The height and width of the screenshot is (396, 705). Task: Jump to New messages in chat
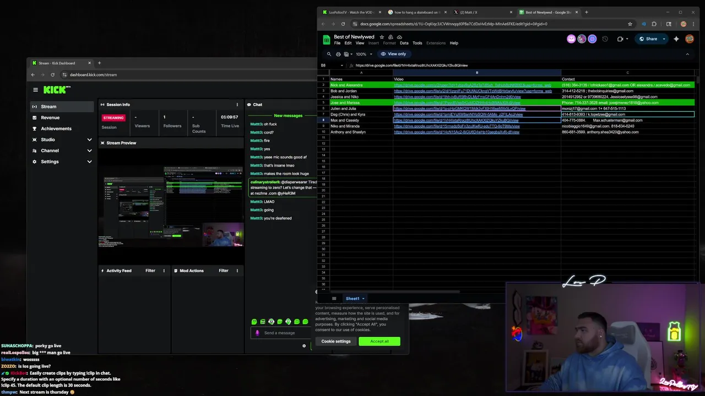[288, 116]
